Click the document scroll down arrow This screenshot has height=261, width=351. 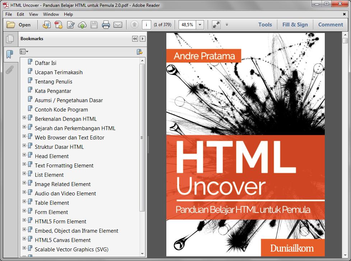pyautogui.click(x=345, y=255)
